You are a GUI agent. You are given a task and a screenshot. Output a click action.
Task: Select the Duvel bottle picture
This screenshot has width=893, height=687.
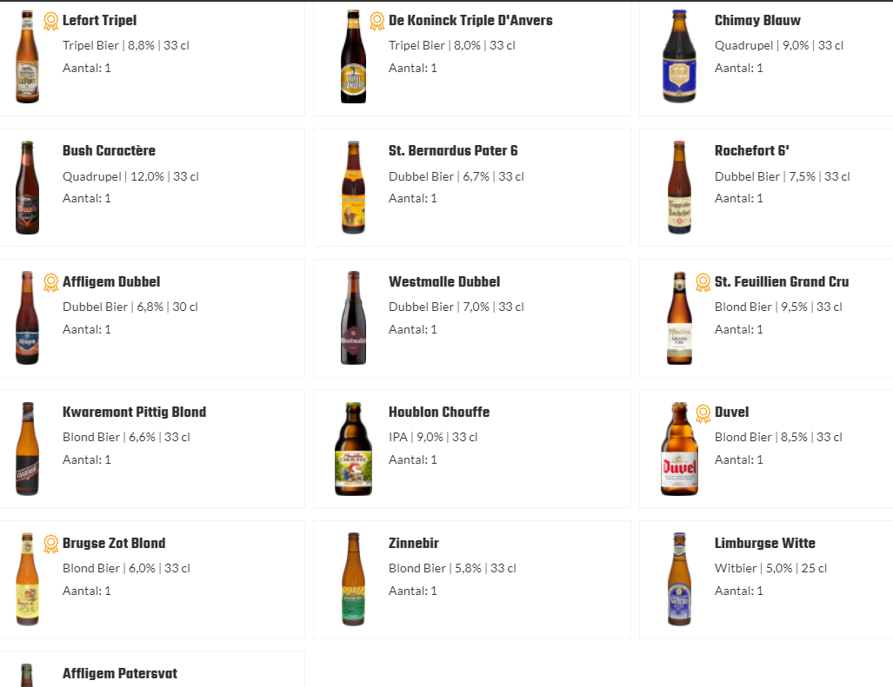[x=679, y=449]
